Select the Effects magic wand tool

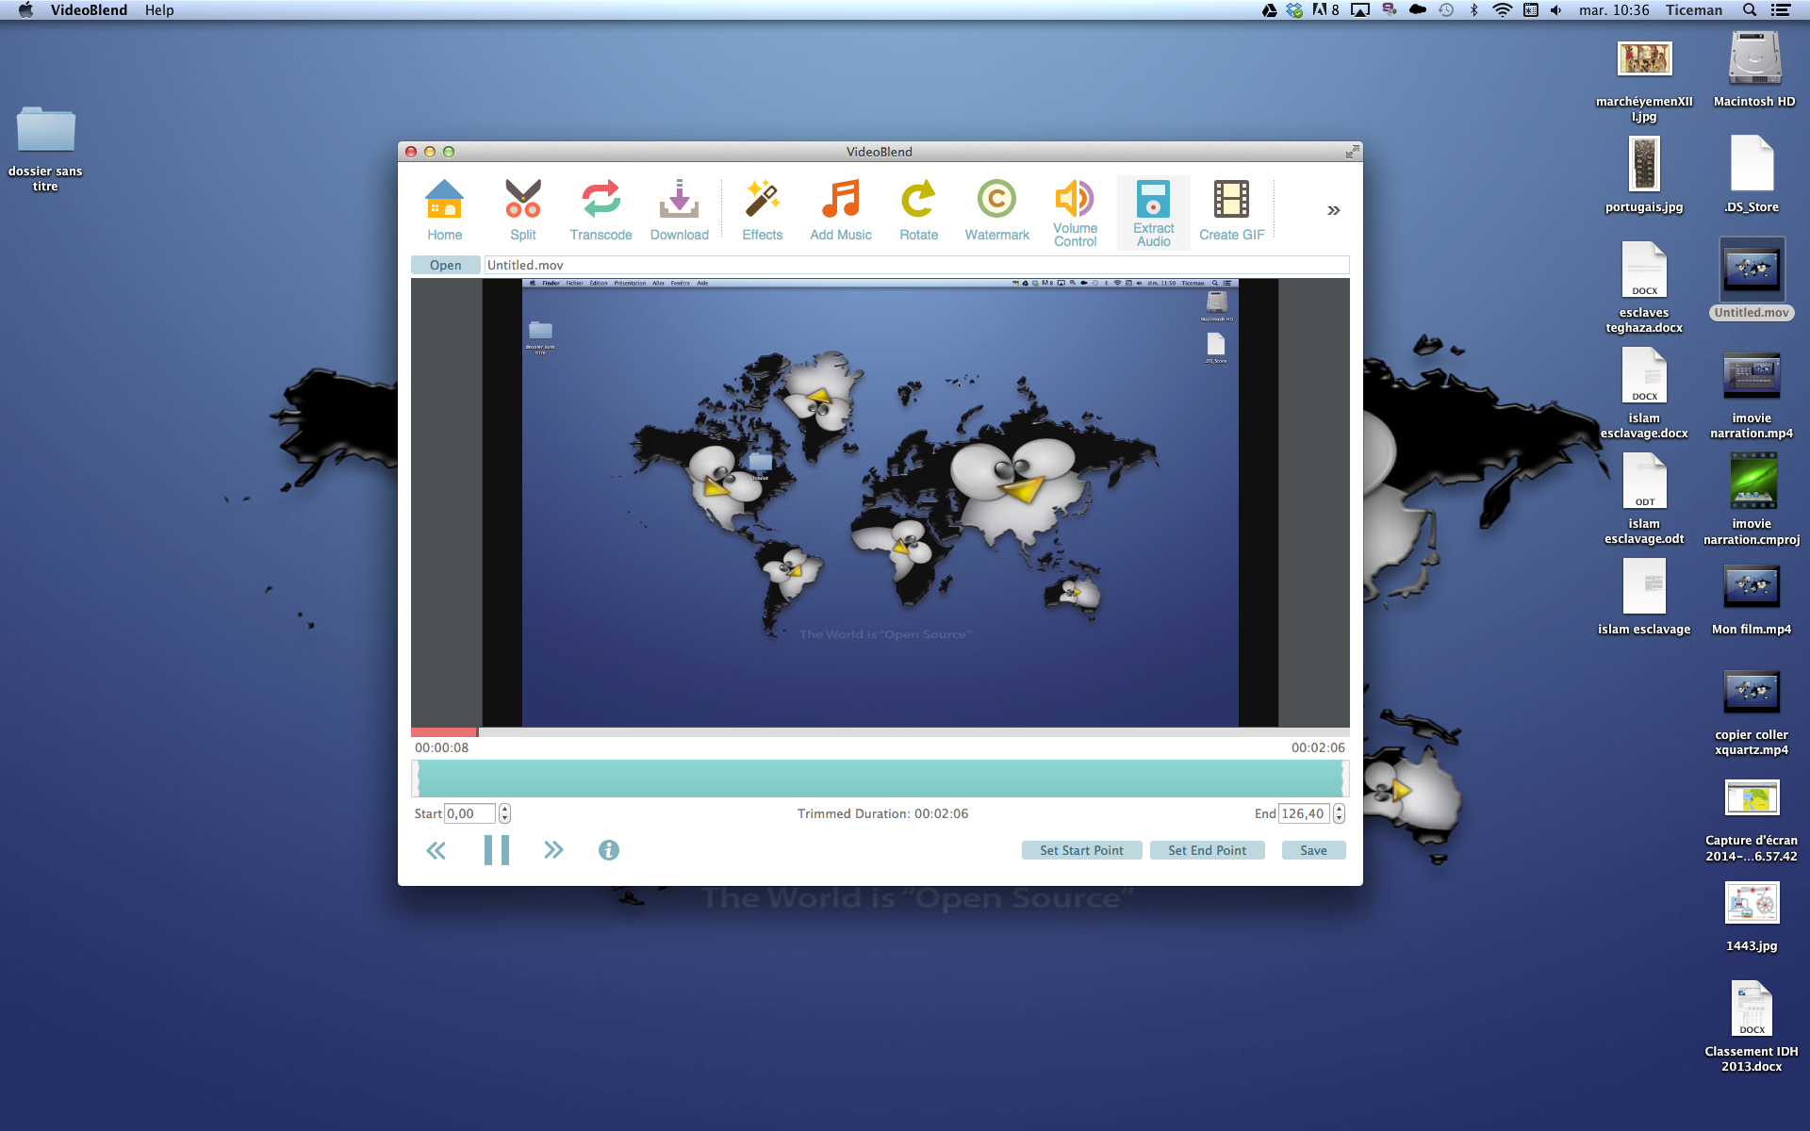762,211
